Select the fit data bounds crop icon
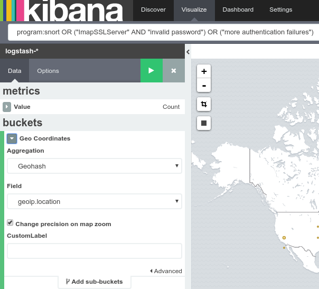This screenshot has width=319, height=289. [204, 104]
